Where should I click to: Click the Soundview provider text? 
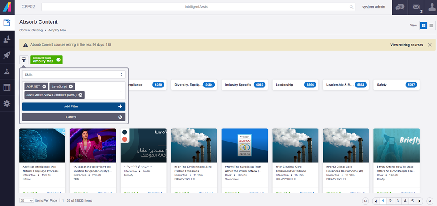tap(232, 179)
